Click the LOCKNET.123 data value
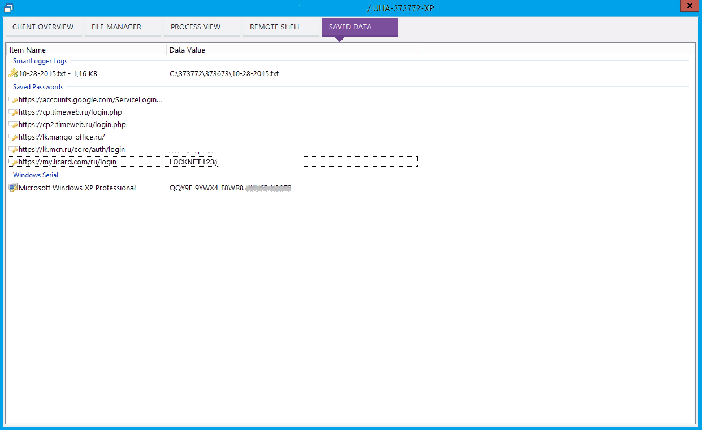 tap(193, 162)
